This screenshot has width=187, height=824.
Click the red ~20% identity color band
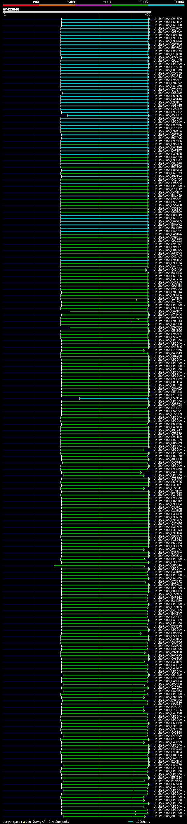click(x=21, y=5)
